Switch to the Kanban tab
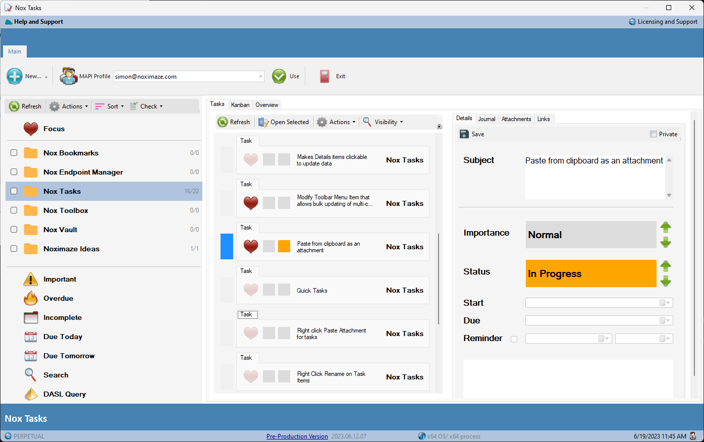The image size is (704, 442). click(240, 105)
